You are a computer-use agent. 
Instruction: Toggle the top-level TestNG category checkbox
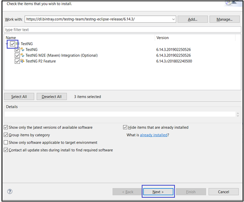[x=13, y=44]
